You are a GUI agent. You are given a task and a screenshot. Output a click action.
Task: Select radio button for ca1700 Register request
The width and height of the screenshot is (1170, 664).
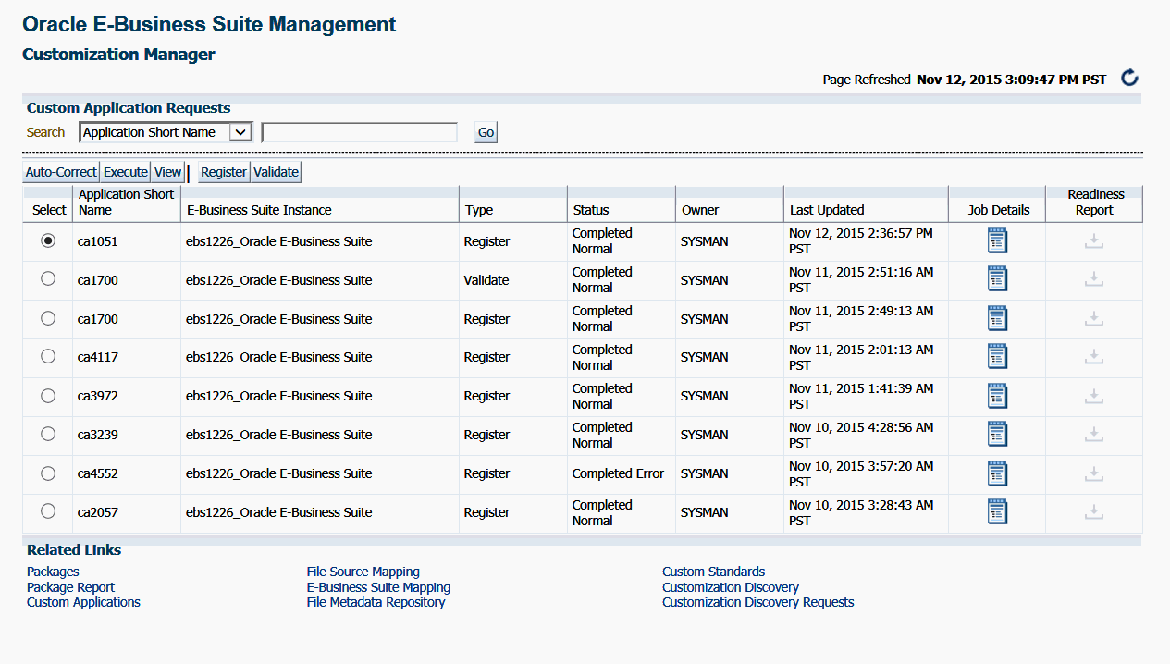(x=48, y=317)
